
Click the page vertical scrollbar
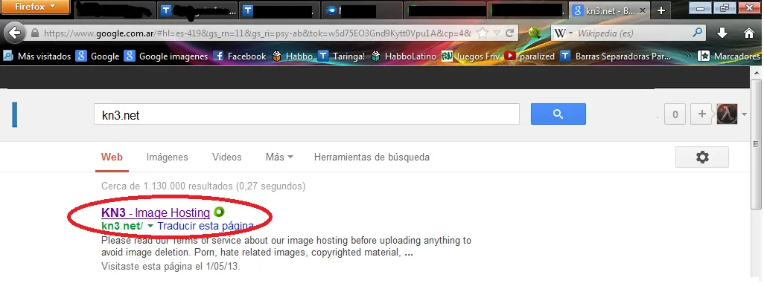tap(756, 143)
